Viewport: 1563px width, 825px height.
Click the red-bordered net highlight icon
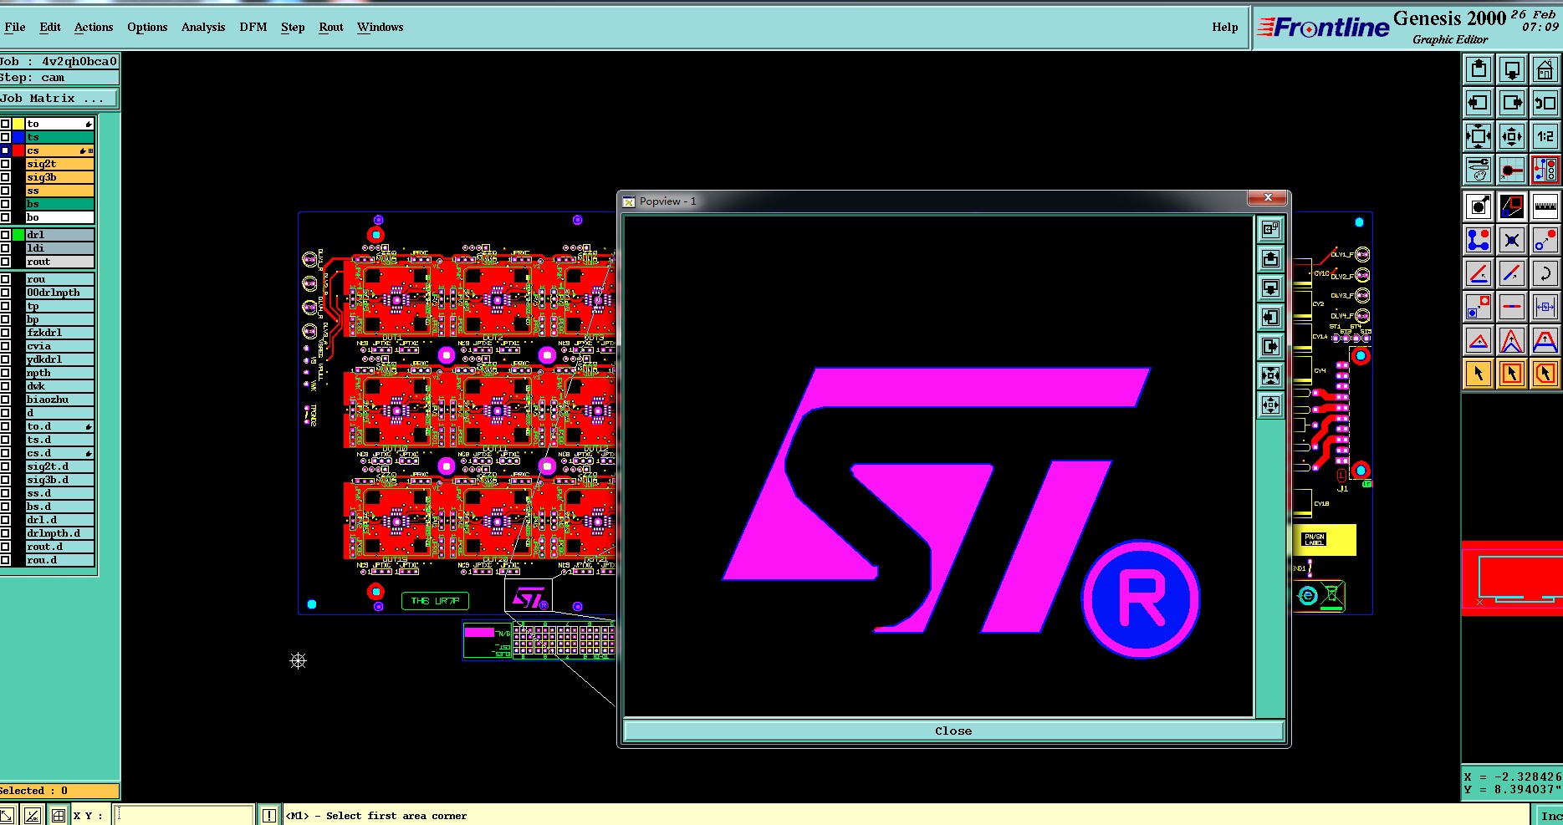coord(1545,170)
